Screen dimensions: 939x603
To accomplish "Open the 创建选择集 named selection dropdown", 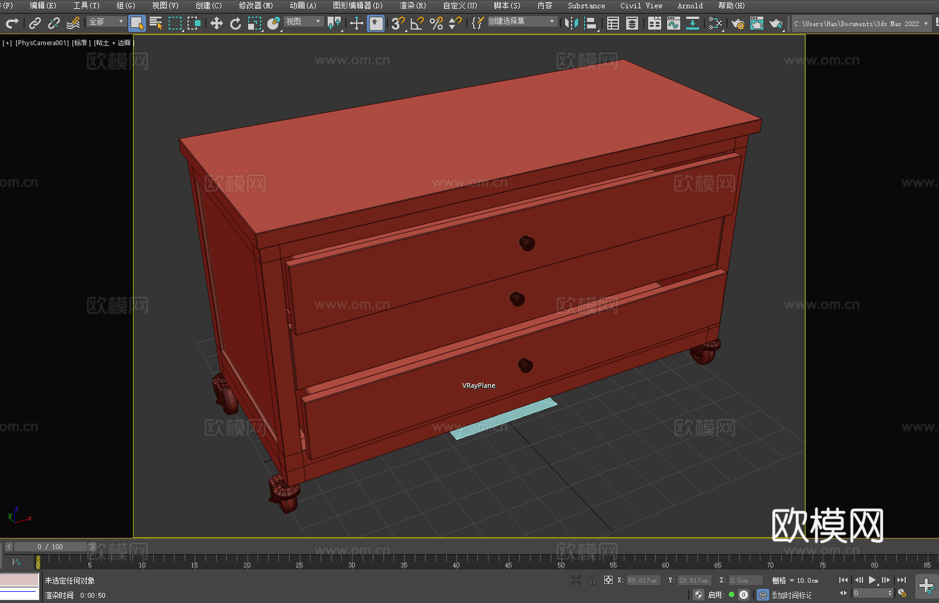I will pos(522,21).
